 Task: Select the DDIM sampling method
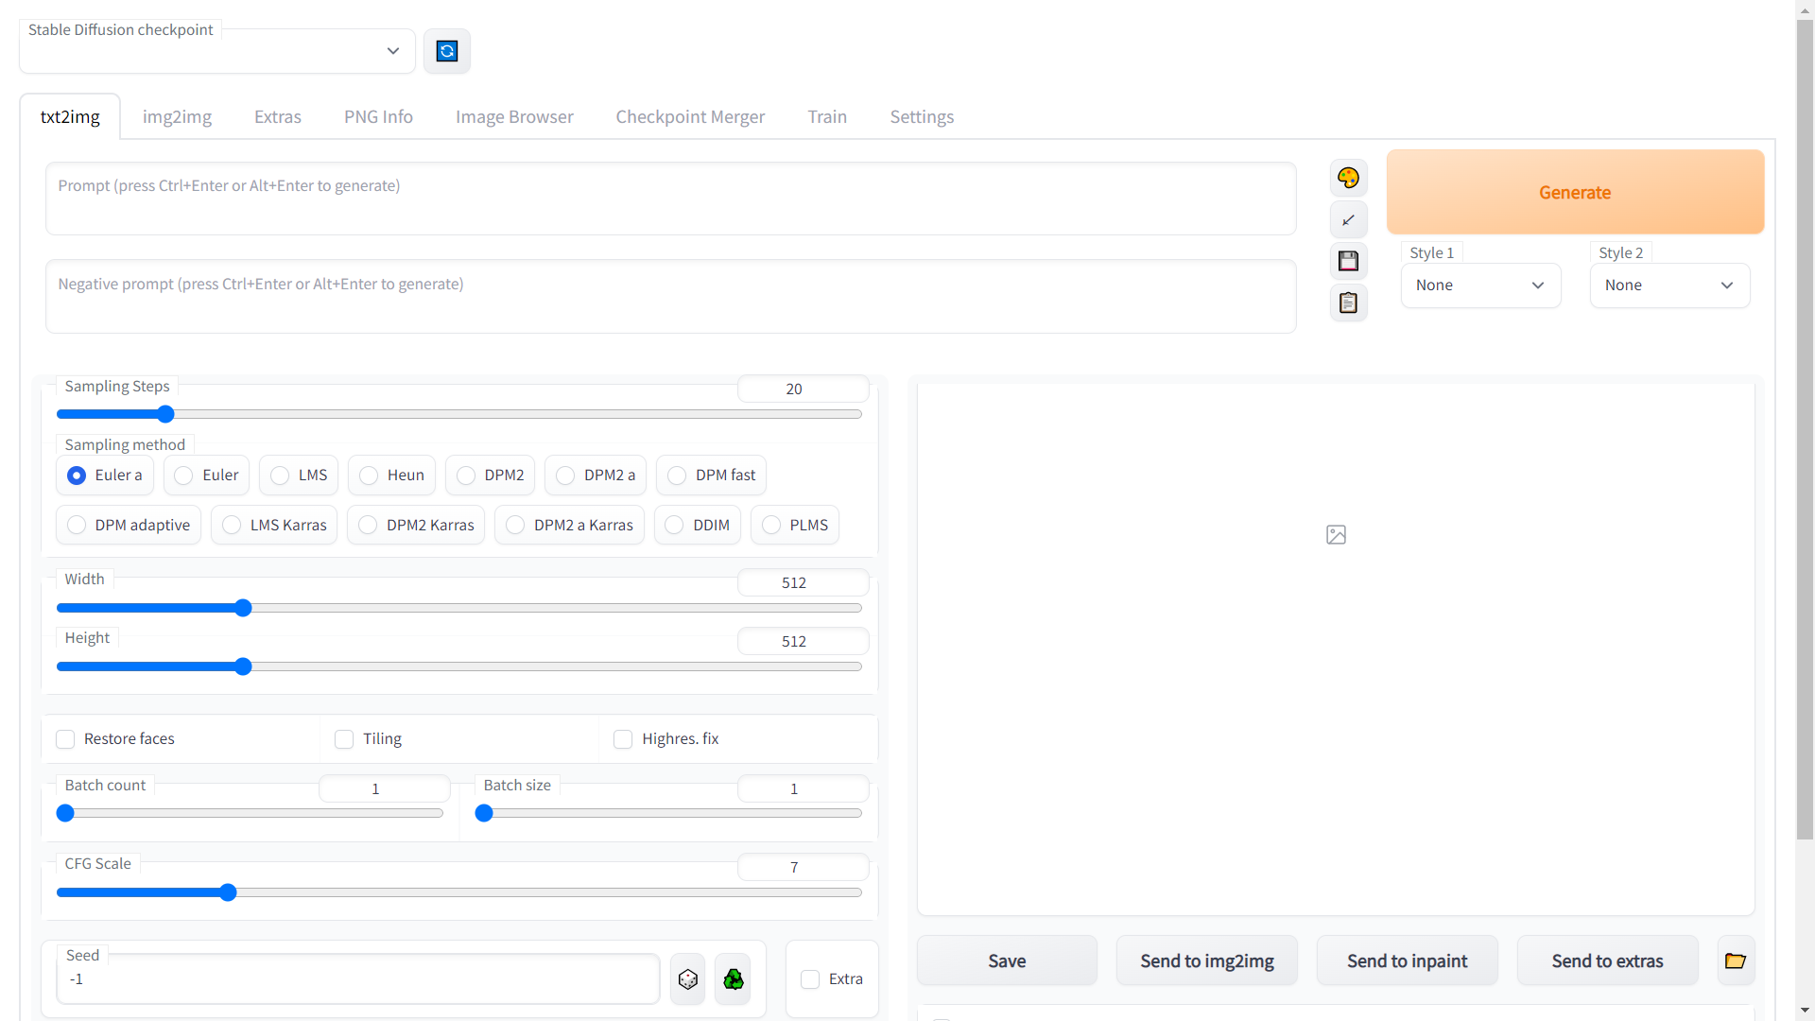[674, 525]
